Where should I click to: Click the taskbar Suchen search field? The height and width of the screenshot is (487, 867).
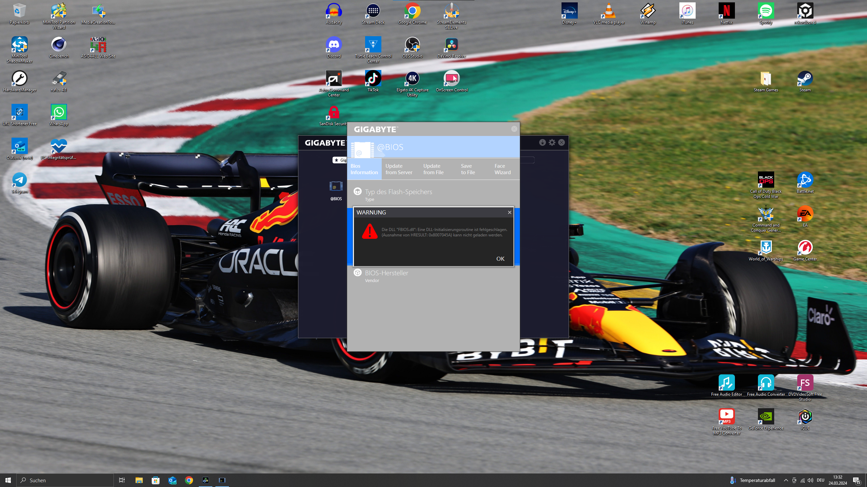pos(65,480)
